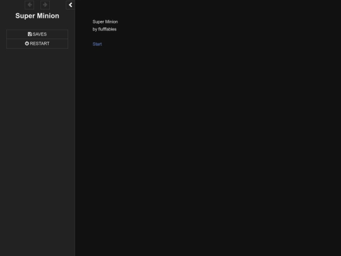Go back in story history
Screen dimensions: 341x256
[x=29, y=5]
